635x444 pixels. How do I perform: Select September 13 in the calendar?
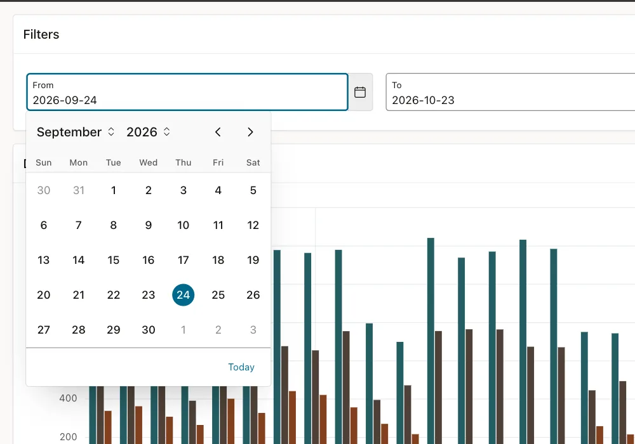pyautogui.click(x=44, y=260)
